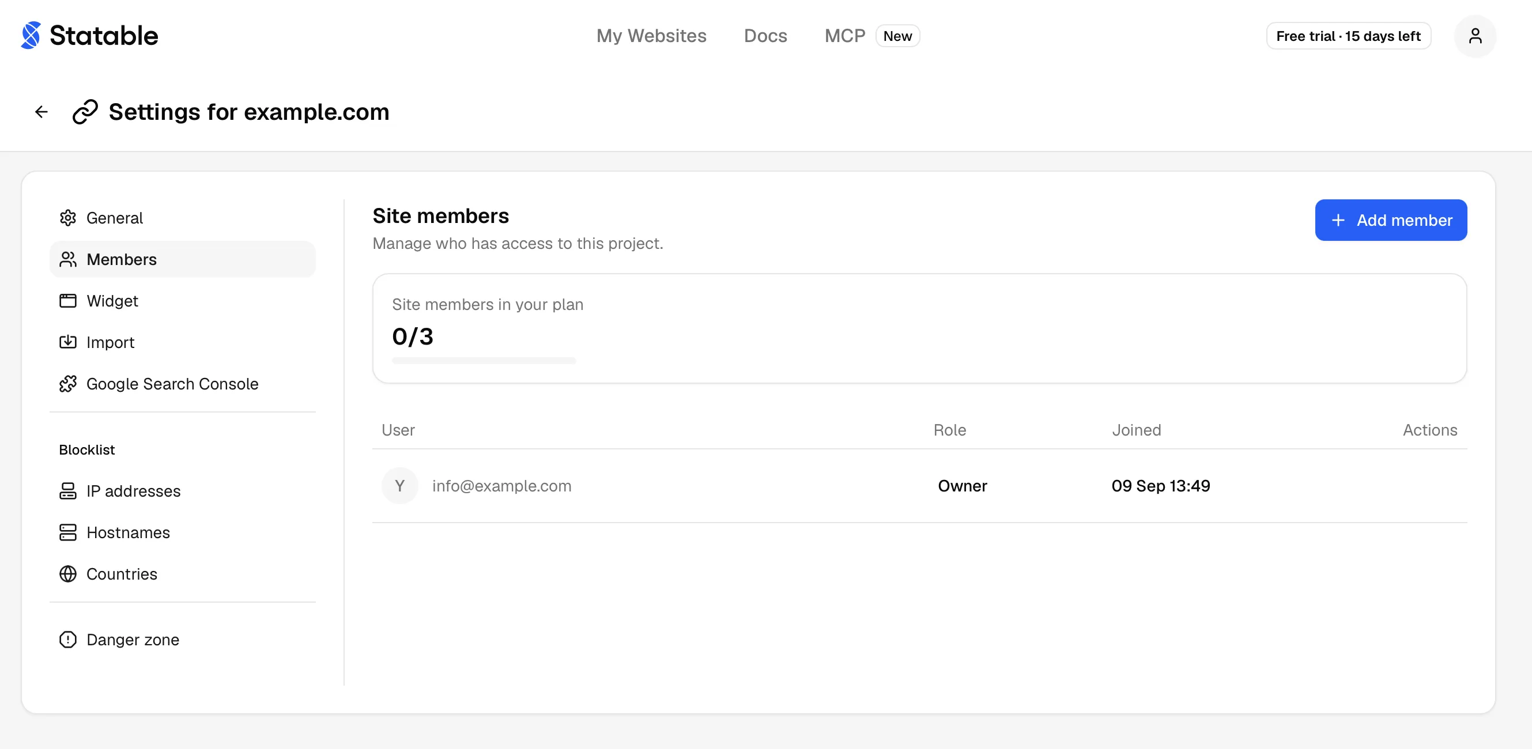
Task: Click the IP addresses server icon
Action: pos(68,491)
